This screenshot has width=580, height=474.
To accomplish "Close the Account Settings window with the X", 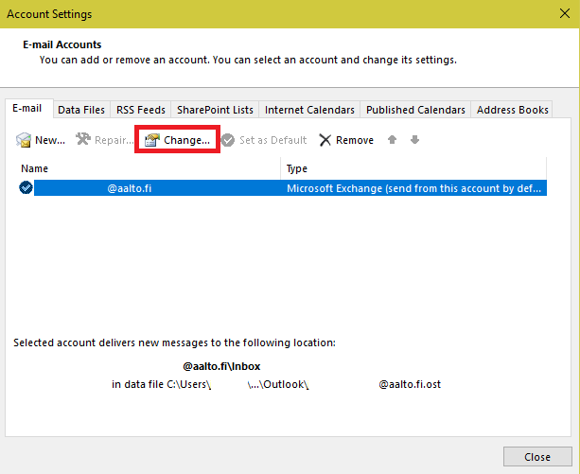I will 560,15.
